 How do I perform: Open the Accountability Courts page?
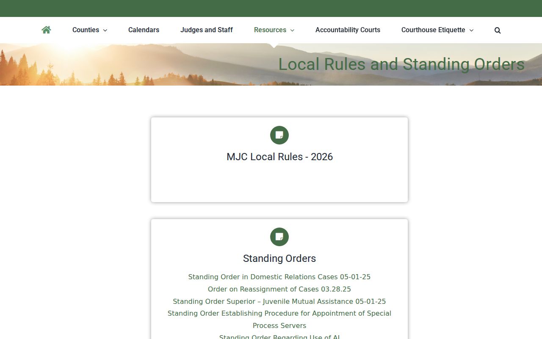click(x=348, y=30)
